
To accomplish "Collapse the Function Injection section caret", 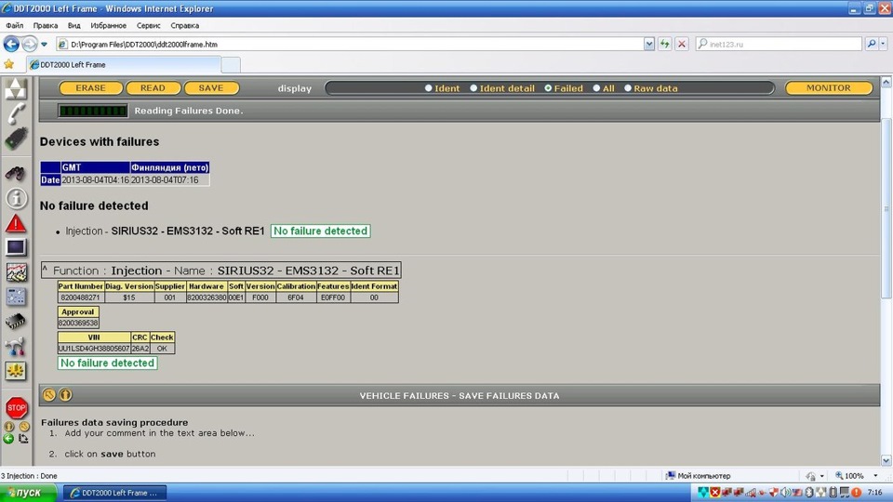I will coord(45,270).
